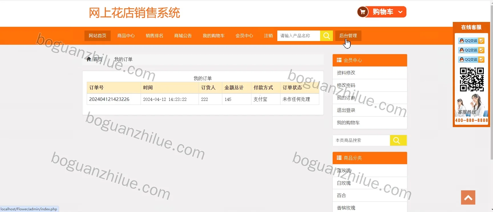Expand the 购物车 dropdown arrow
This screenshot has width=493, height=212.
(400, 12)
